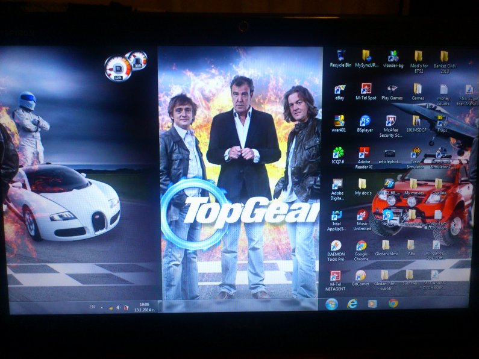The height and width of the screenshot is (359, 479).
Task: Launch DAEMON Tools Pro shortcut
Action: pyautogui.click(x=336, y=246)
